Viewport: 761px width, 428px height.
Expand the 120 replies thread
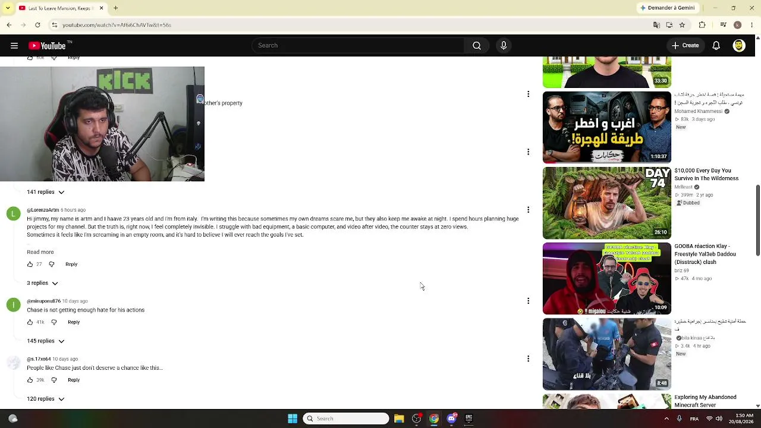point(45,399)
